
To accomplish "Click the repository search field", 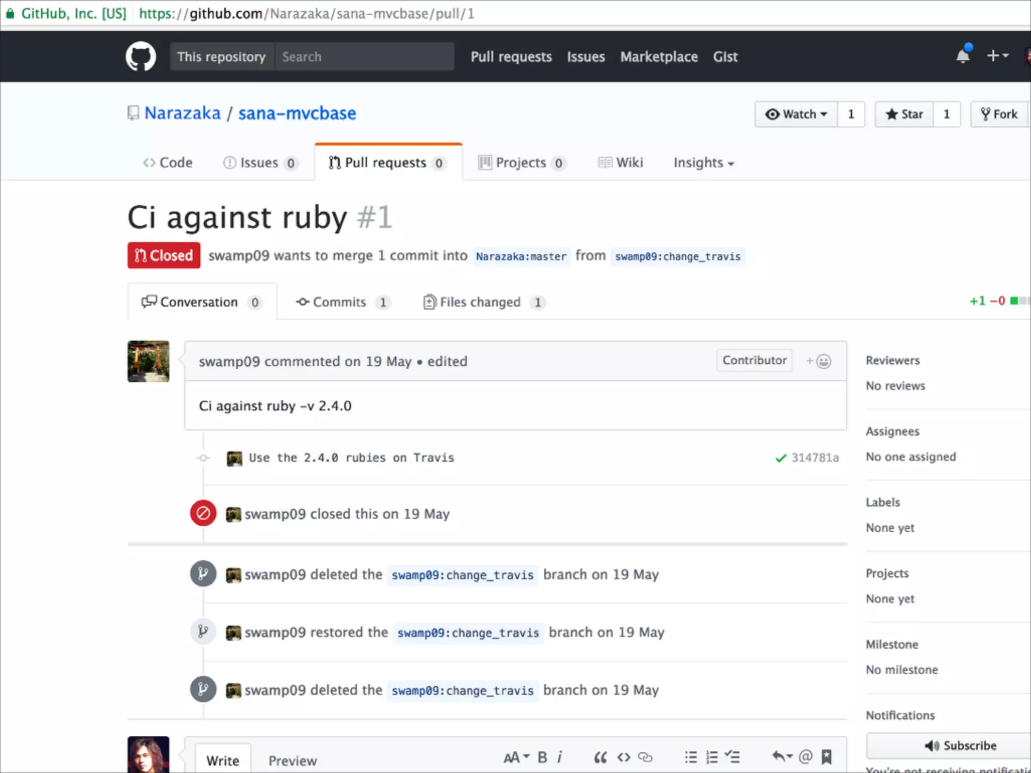I will click(364, 56).
